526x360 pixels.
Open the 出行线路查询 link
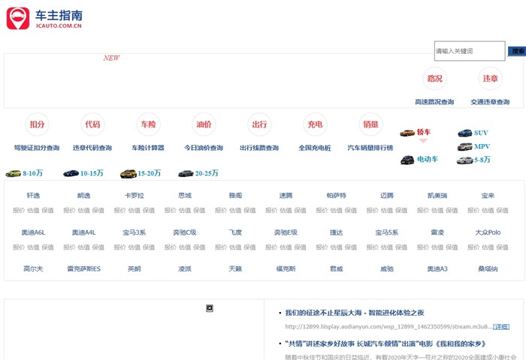(259, 148)
